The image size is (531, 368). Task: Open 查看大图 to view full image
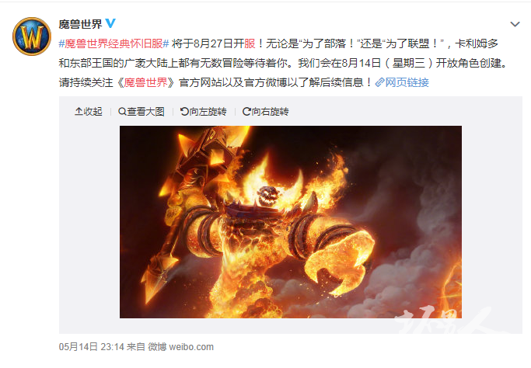[141, 111]
